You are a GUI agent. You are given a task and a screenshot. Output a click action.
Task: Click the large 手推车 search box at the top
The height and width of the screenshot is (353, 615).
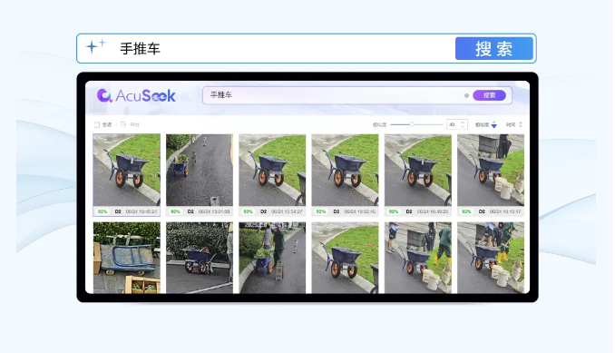[306, 48]
